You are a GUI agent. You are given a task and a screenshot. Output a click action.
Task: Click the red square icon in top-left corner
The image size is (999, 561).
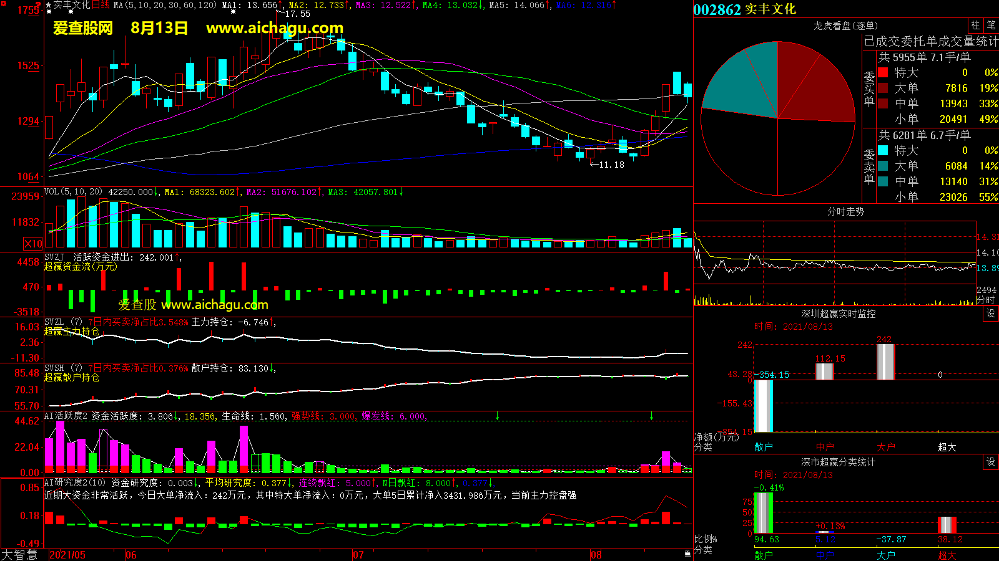3,4
